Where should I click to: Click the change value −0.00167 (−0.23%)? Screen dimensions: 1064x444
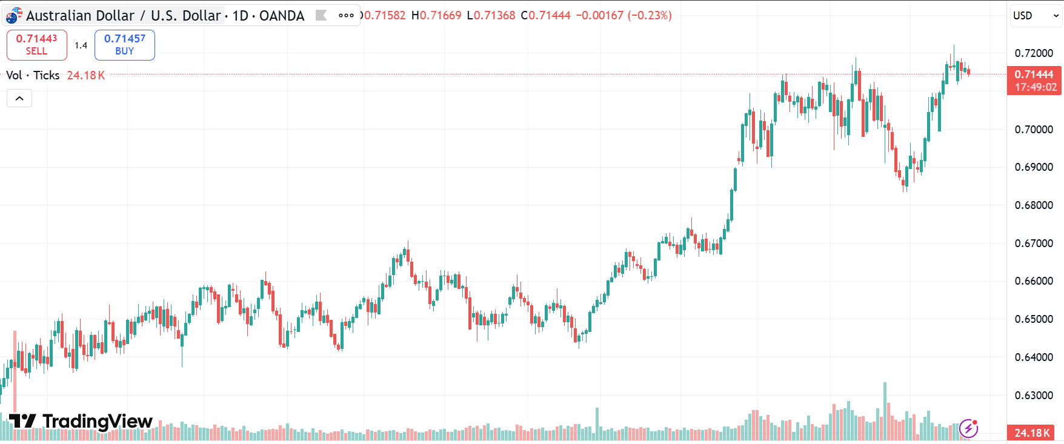click(623, 15)
